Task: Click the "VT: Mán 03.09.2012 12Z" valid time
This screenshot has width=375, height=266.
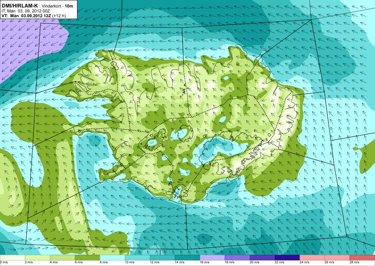Action: click(x=27, y=16)
